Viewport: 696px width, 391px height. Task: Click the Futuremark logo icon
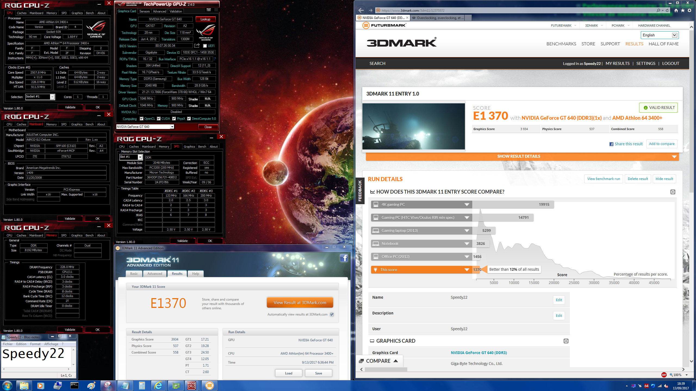coord(366,26)
